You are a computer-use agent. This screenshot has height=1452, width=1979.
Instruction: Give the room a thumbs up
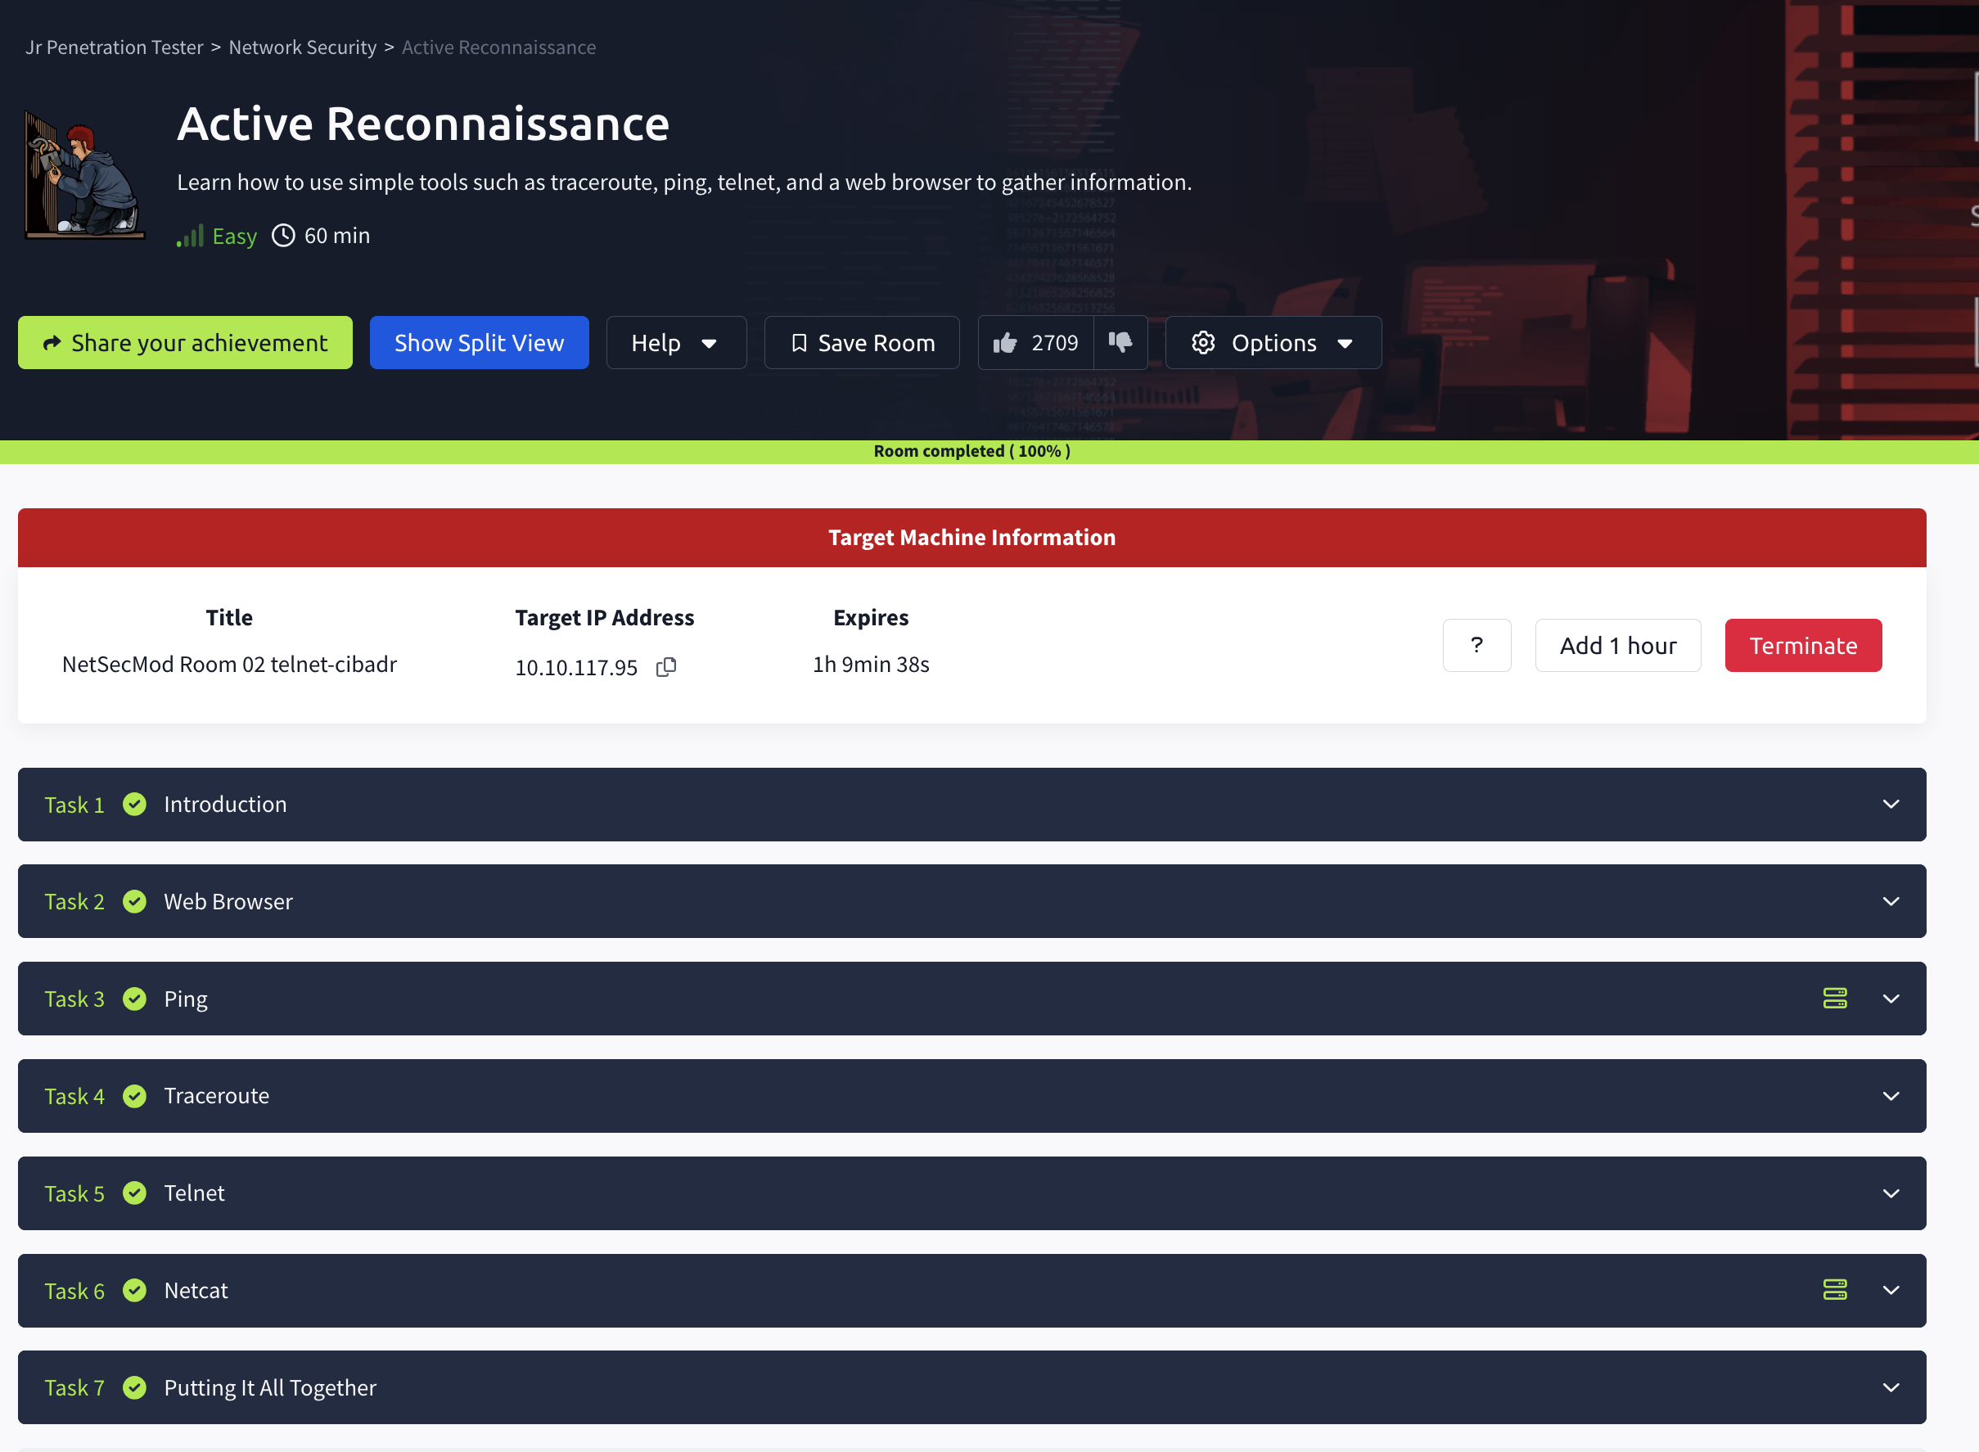pos(1005,343)
